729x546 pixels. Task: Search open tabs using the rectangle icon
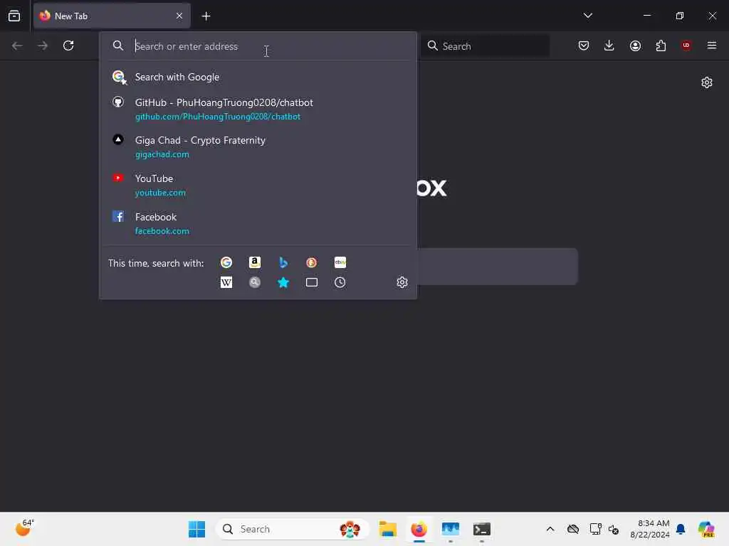click(x=312, y=282)
